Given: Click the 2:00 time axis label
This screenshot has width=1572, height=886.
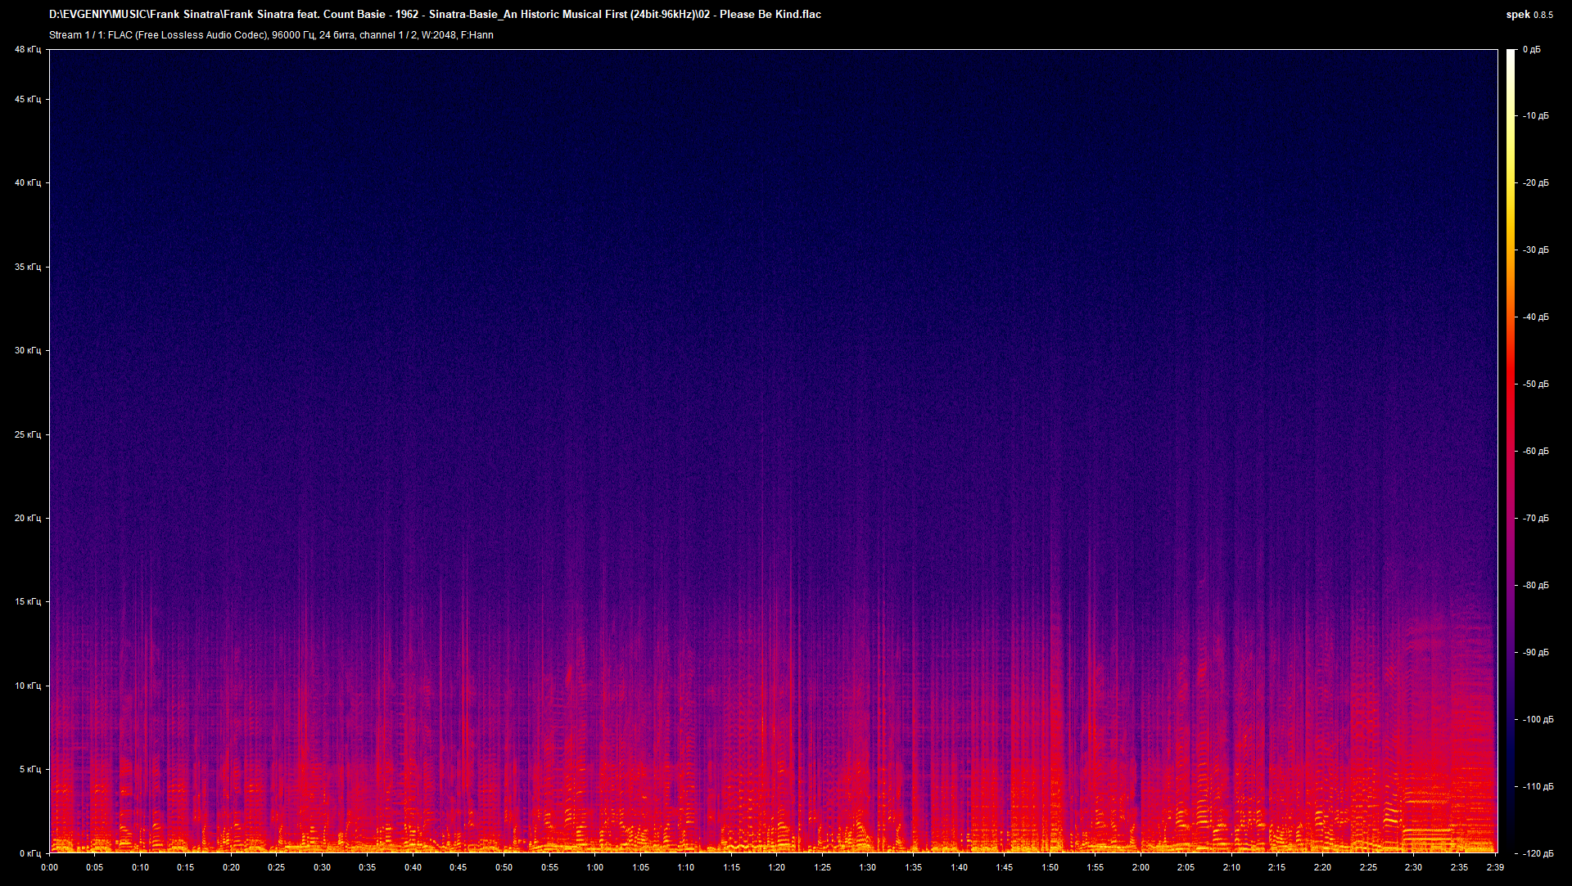Looking at the screenshot, I should point(1140,867).
